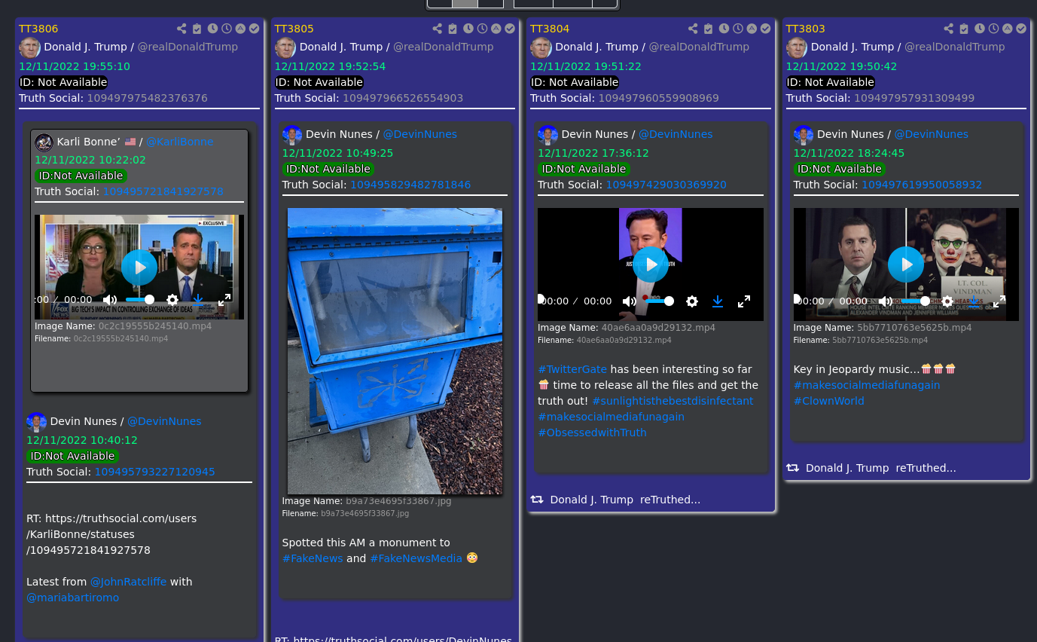Click the TT3803 retruth arrows icon

[x=792, y=468]
